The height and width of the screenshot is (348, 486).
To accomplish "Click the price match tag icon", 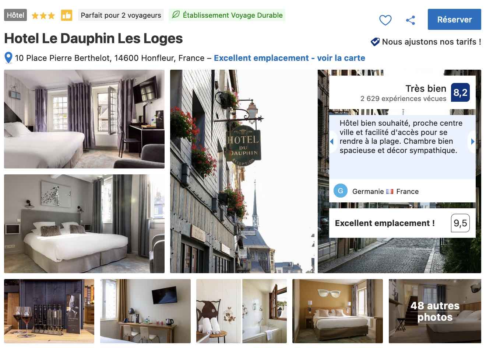I will 375,42.
